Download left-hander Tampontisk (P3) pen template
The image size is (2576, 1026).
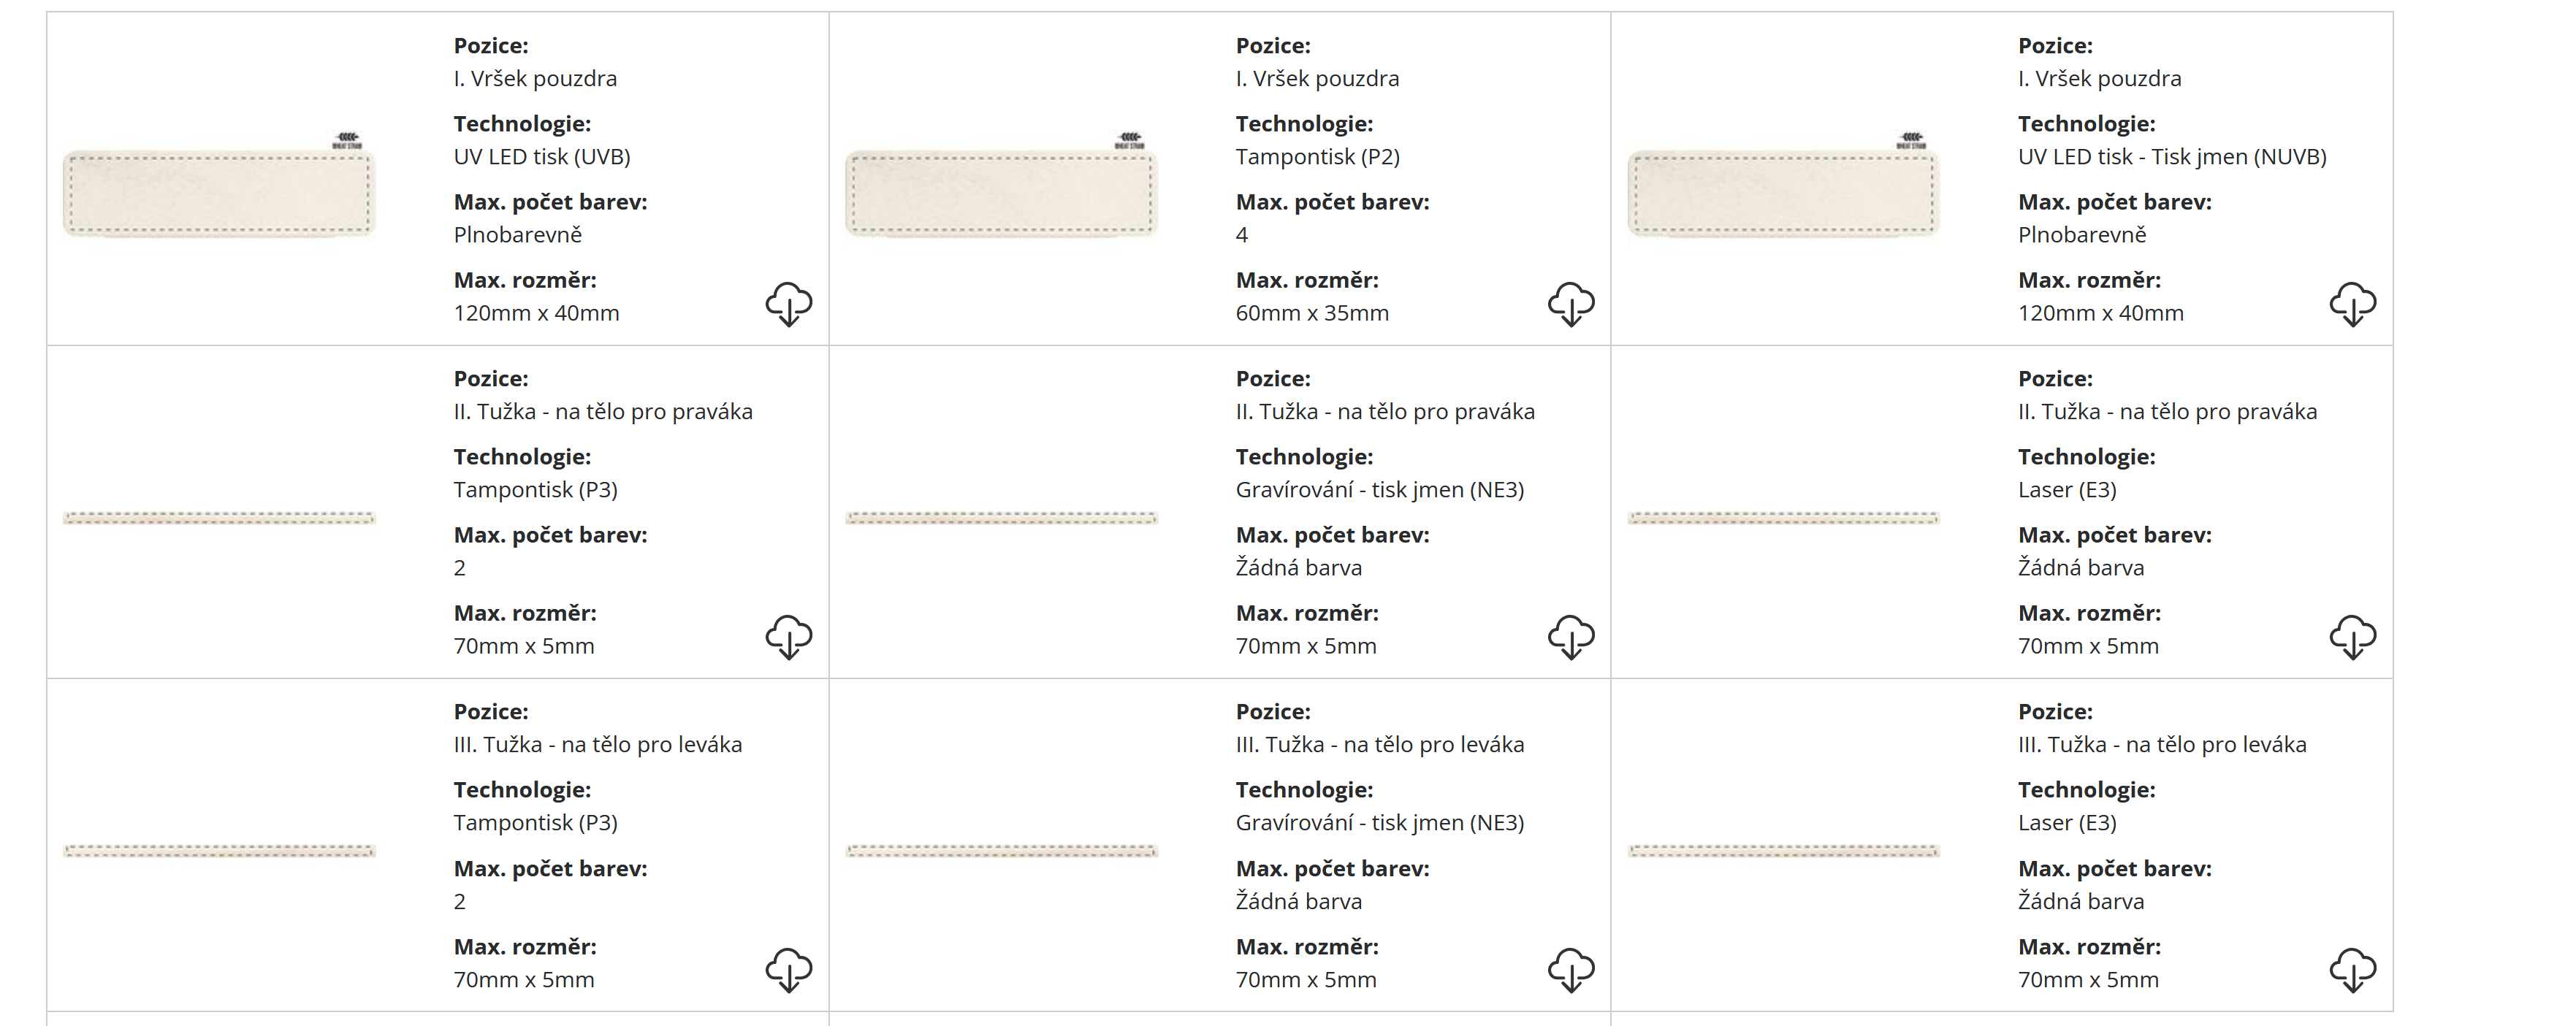[789, 969]
